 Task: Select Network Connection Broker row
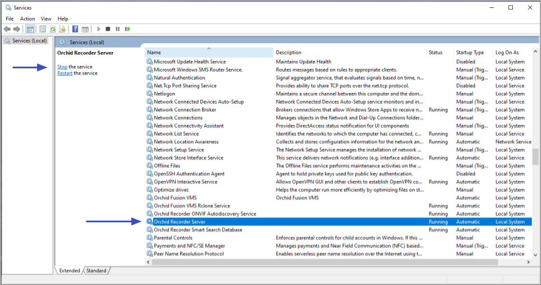pos(338,109)
